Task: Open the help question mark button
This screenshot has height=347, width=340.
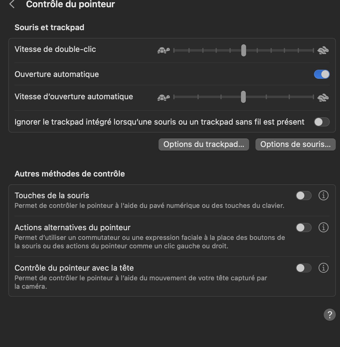Action: tap(329, 315)
